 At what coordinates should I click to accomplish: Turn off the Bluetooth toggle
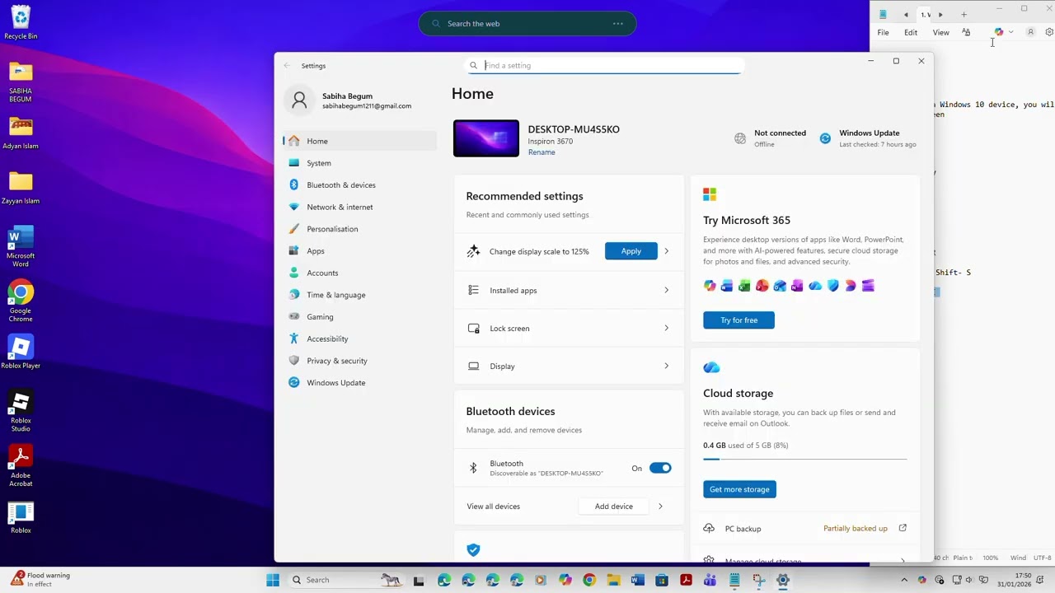[660, 468]
